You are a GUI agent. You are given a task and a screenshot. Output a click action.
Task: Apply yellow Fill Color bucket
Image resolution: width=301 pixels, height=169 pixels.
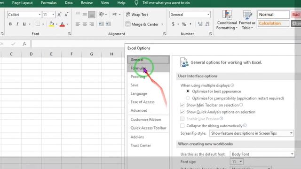pyautogui.click(x=51, y=24)
